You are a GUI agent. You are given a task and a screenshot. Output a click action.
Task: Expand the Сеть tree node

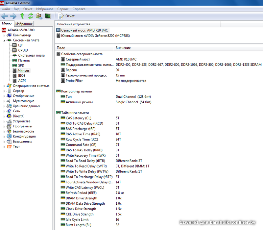pos(4,111)
